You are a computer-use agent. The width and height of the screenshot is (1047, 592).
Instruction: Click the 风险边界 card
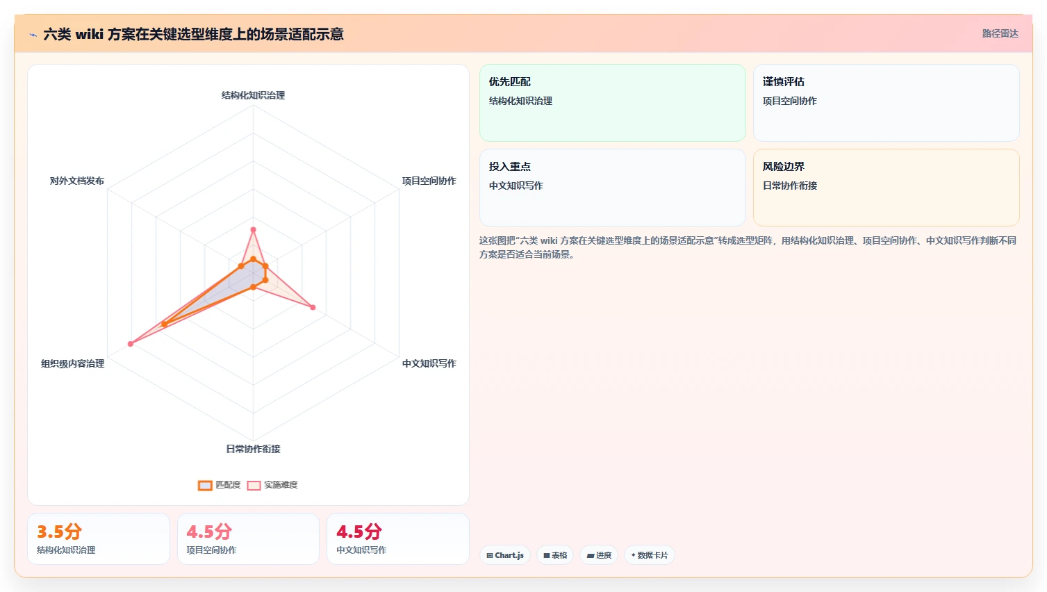coord(886,188)
